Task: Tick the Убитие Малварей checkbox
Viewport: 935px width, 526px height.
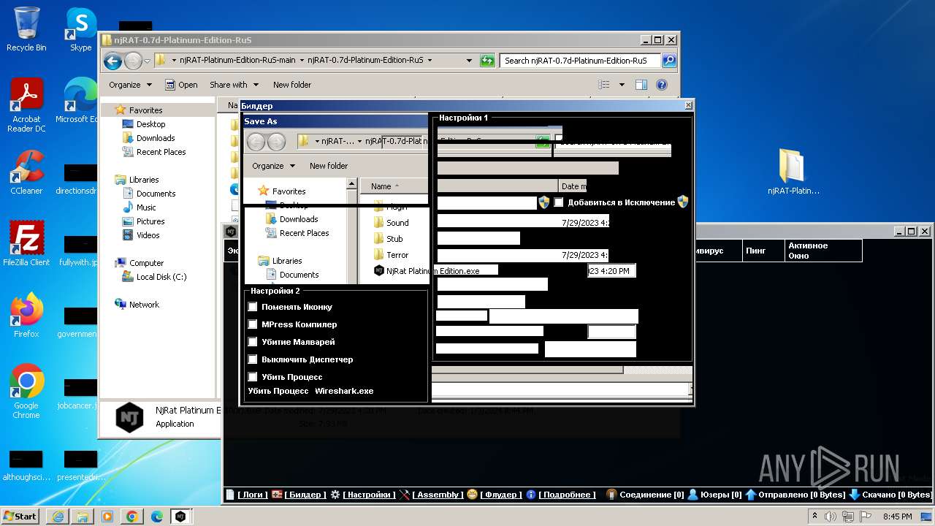Action: point(253,342)
